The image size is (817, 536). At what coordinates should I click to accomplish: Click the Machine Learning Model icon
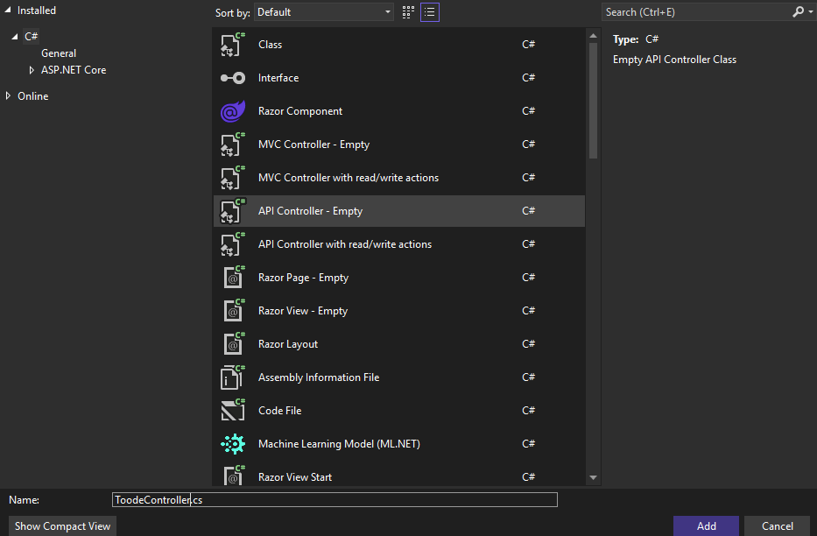coord(232,444)
